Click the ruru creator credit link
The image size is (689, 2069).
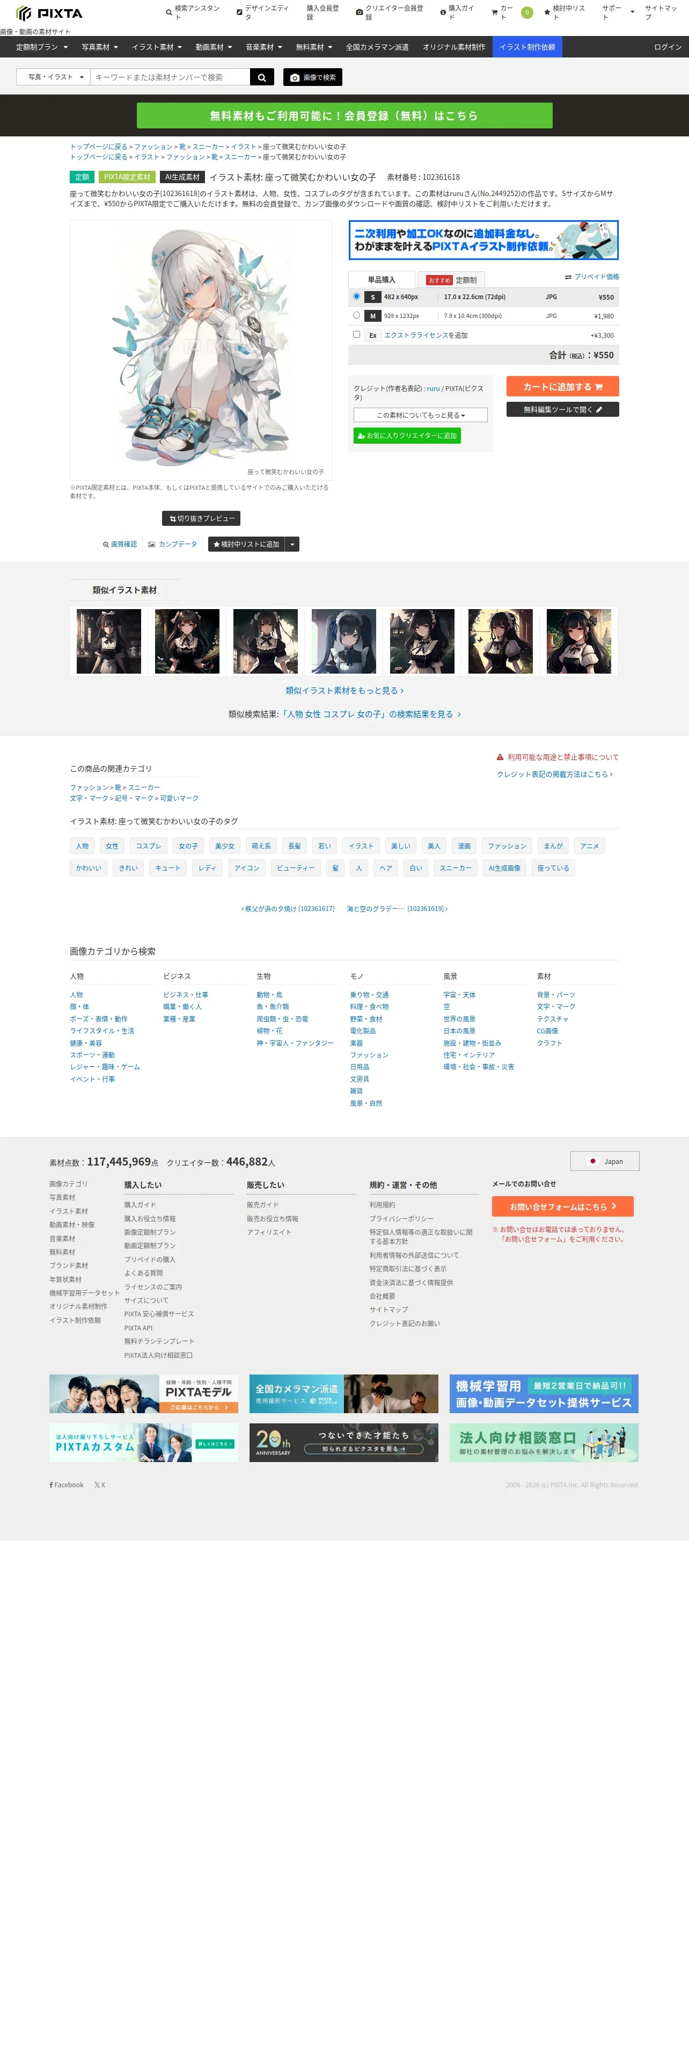(433, 389)
